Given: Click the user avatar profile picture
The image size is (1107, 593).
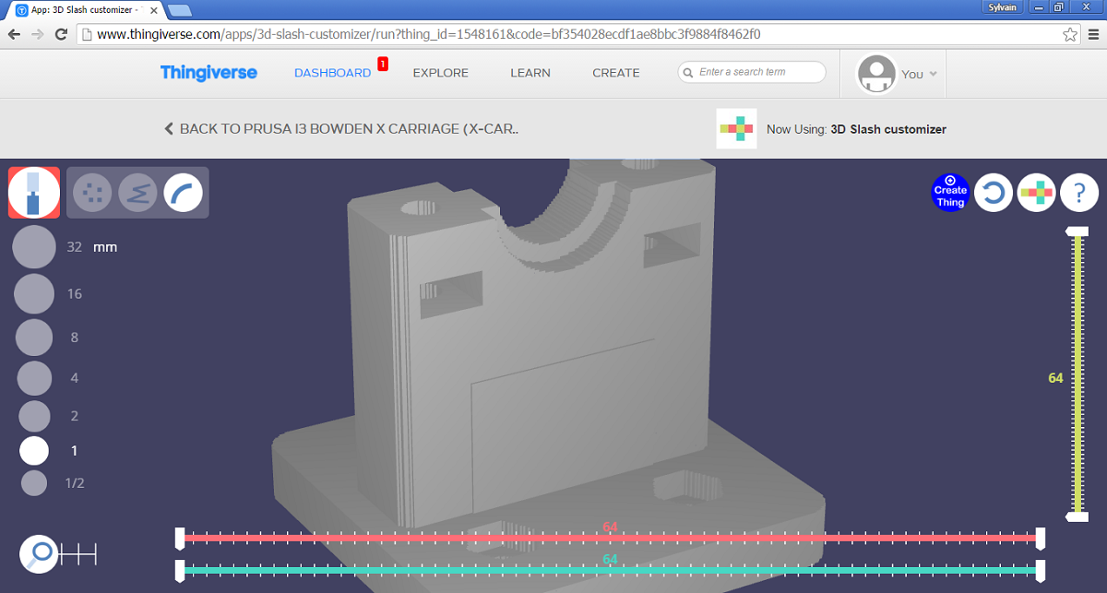Looking at the screenshot, I should point(876,74).
